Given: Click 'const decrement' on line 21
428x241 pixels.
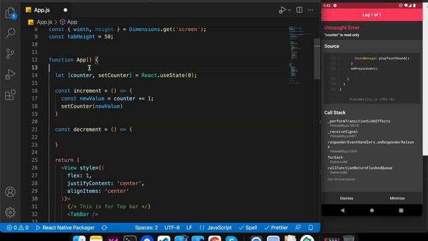Looking at the screenshot, I should point(78,129).
